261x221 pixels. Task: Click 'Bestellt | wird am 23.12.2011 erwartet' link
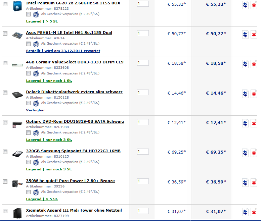tap(63, 51)
